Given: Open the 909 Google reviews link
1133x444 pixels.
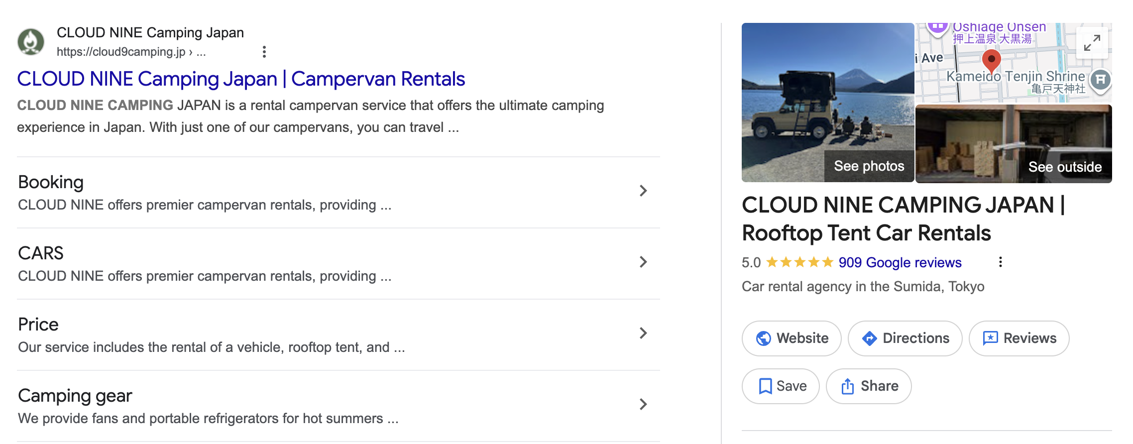Looking at the screenshot, I should click(900, 262).
